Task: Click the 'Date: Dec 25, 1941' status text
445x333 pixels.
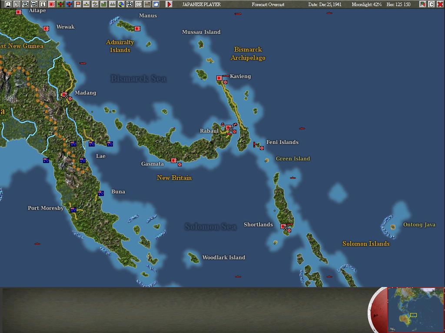Action: tap(325, 4)
